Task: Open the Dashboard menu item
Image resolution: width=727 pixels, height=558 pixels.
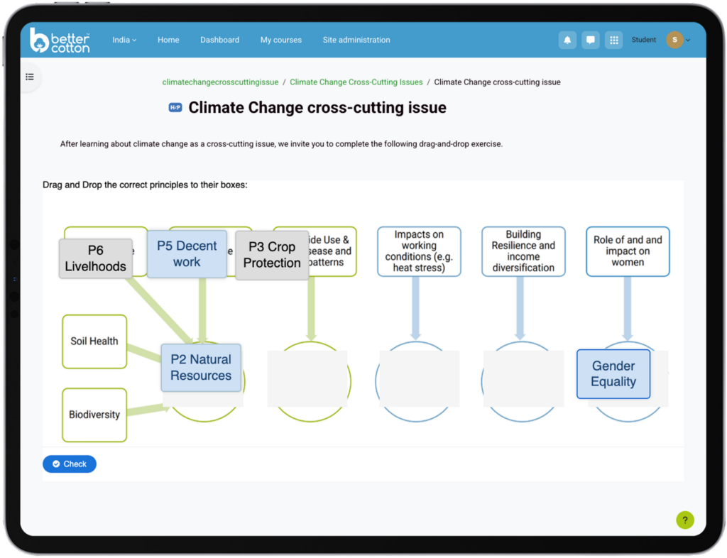Action: [219, 40]
